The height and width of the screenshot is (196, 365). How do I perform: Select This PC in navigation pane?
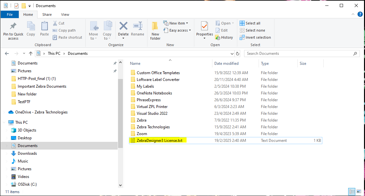21,122
